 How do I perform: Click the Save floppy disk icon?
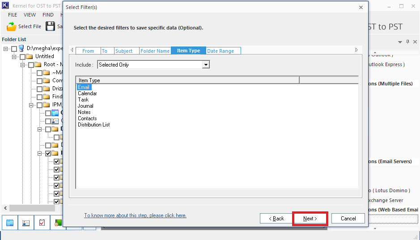(50, 26)
